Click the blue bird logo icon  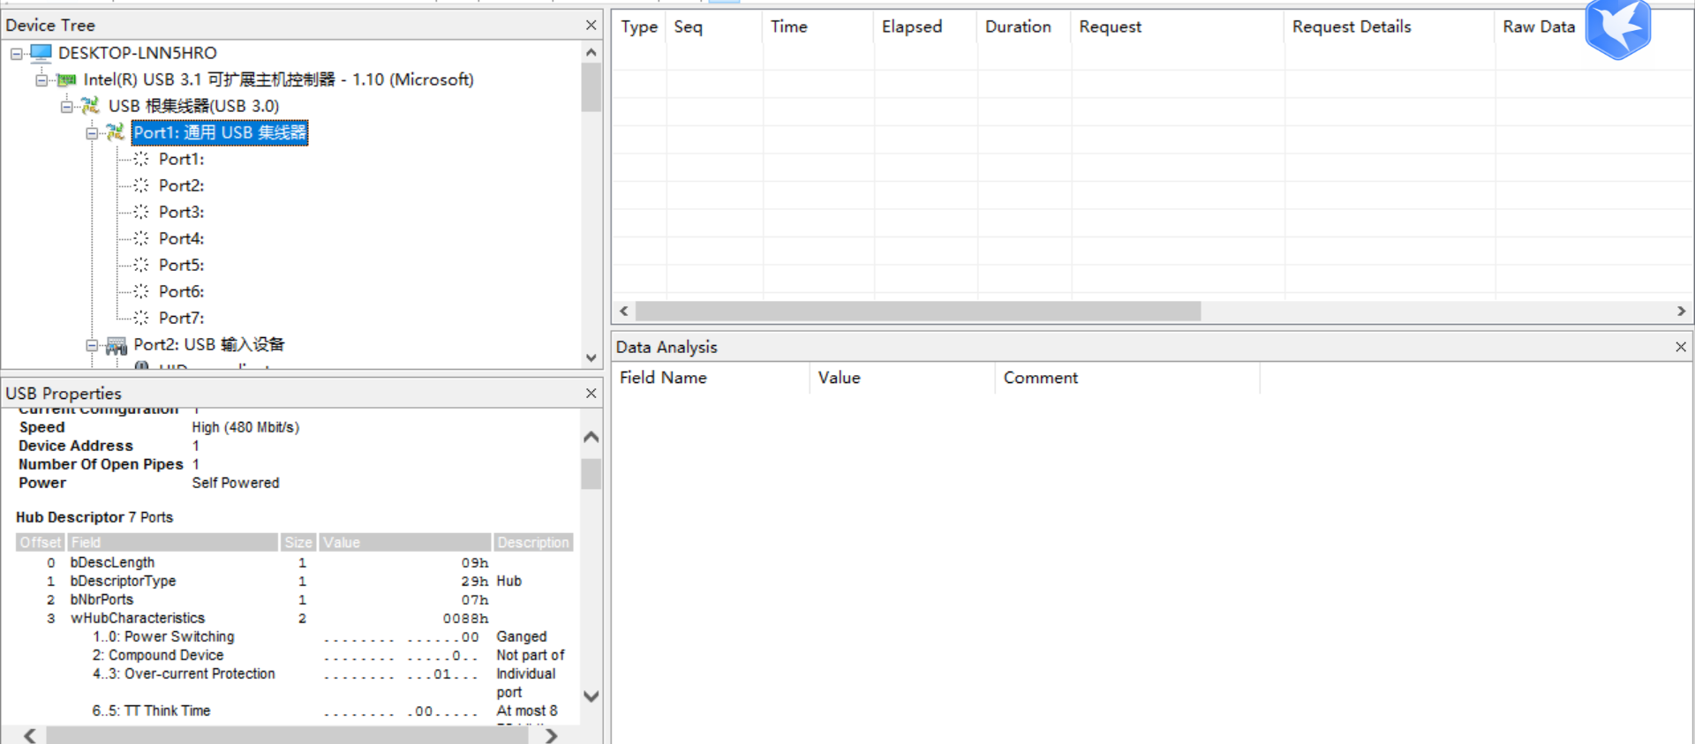[x=1618, y=29]
